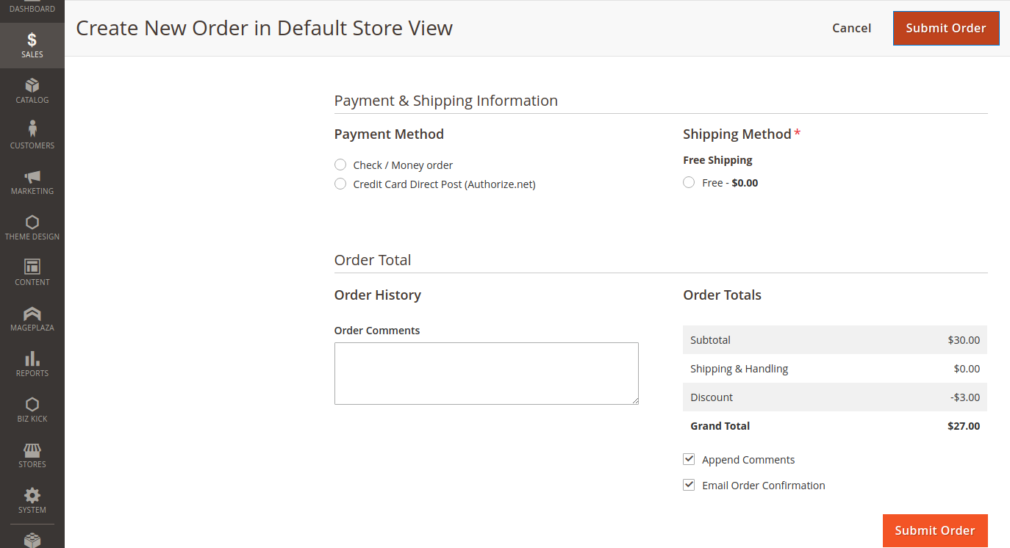This screenshot has height=548, width=1010.
Task: Open the Biz Kick sidebar item
Action: click(32, 409)
